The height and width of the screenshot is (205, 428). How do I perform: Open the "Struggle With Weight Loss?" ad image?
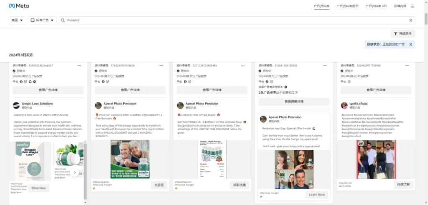click(30, 161)
